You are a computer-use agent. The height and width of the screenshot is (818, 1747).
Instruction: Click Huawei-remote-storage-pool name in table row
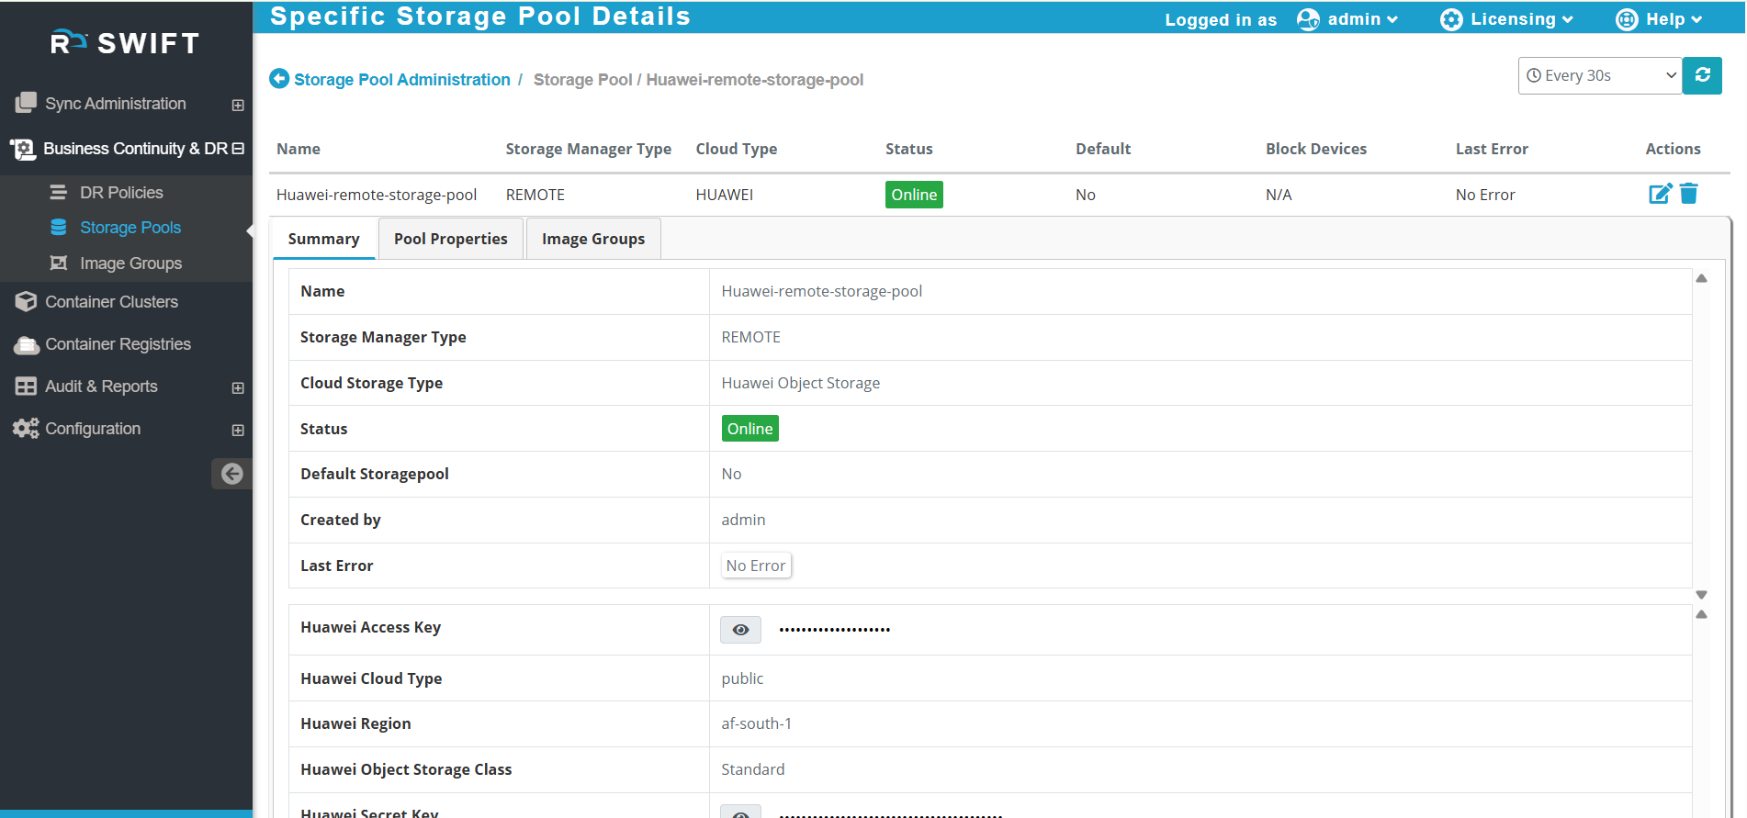pos(377,195)
